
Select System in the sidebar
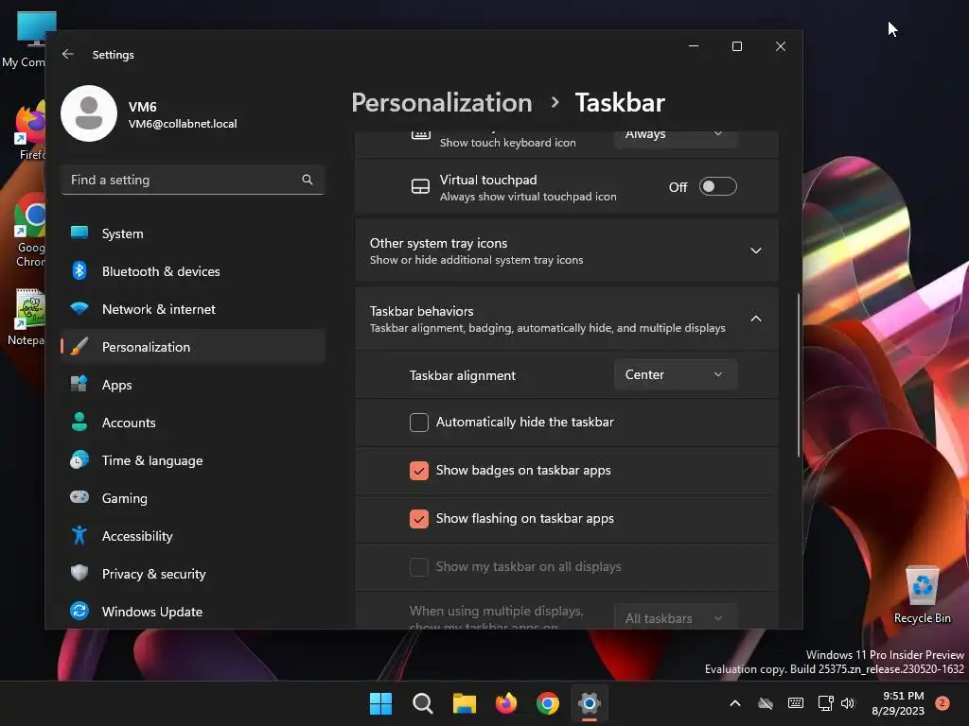(193, 233)
